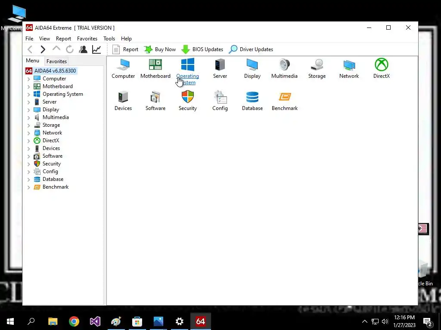Open the Windows Start menu

tap(10, 321)
